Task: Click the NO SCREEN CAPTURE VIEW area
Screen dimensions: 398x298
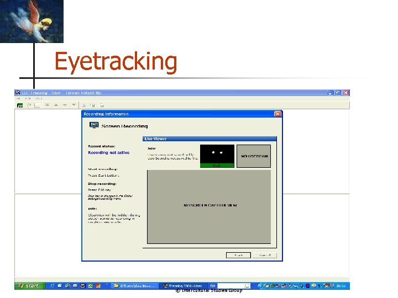Action: click(x=209, y=207)
